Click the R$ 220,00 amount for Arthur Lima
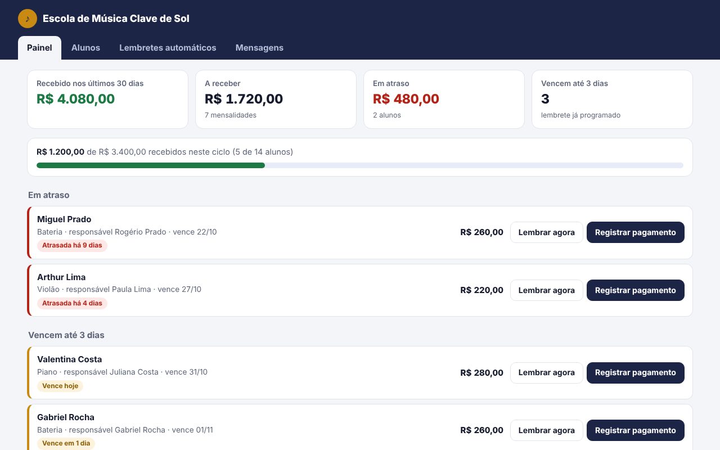The image size is (720, 450). 481,290
